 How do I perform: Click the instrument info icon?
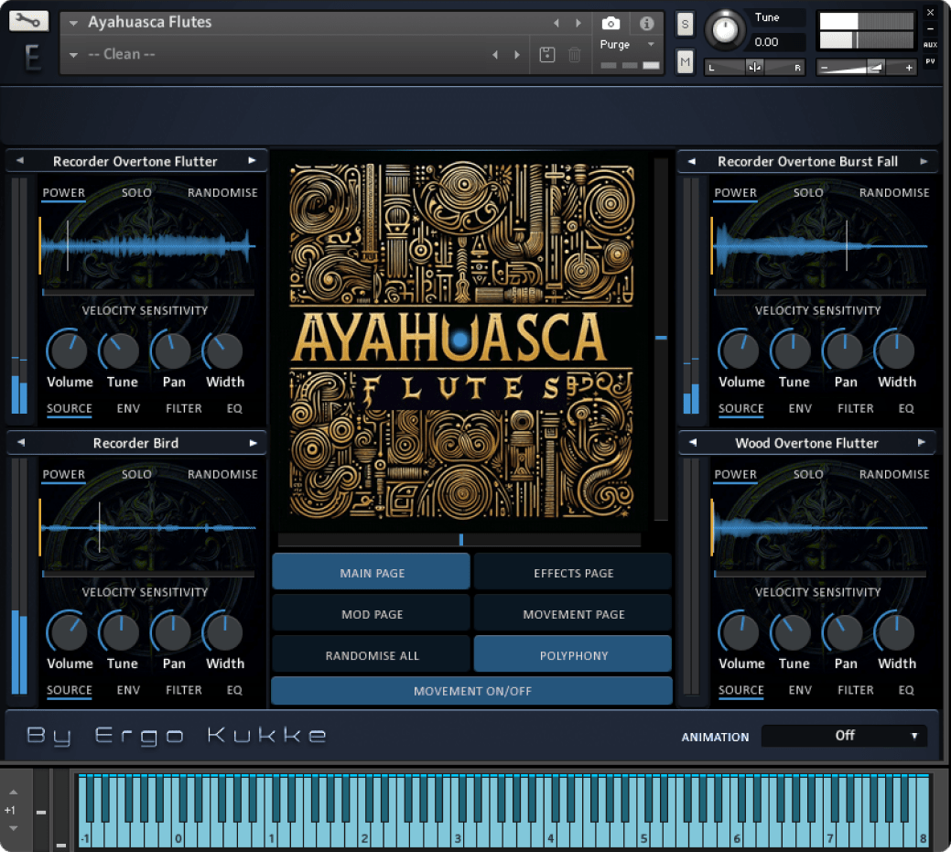647,24
